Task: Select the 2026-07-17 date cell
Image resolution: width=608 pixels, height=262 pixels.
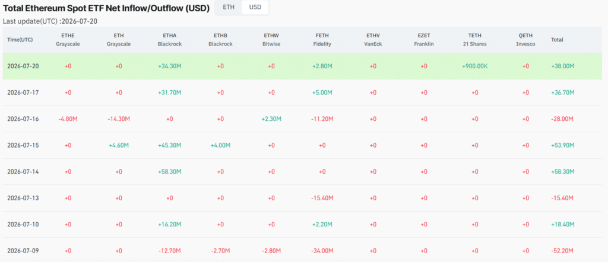Action: click(x=22, y=92)
